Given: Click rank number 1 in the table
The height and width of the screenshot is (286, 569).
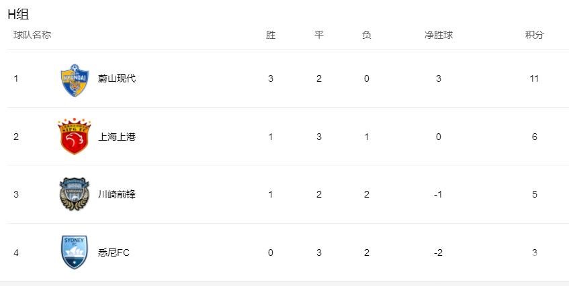Looking at the screenshot, I should [x=16, y=78].
